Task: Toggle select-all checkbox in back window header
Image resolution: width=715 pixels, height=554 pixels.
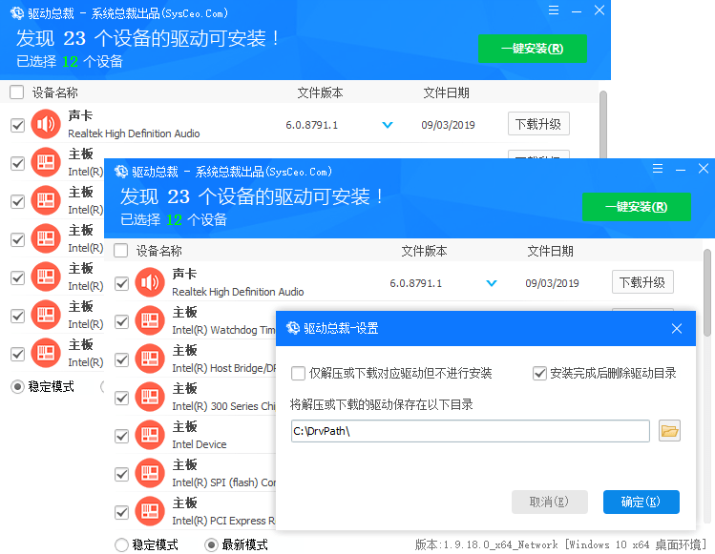Action: (x=17, y=92)
